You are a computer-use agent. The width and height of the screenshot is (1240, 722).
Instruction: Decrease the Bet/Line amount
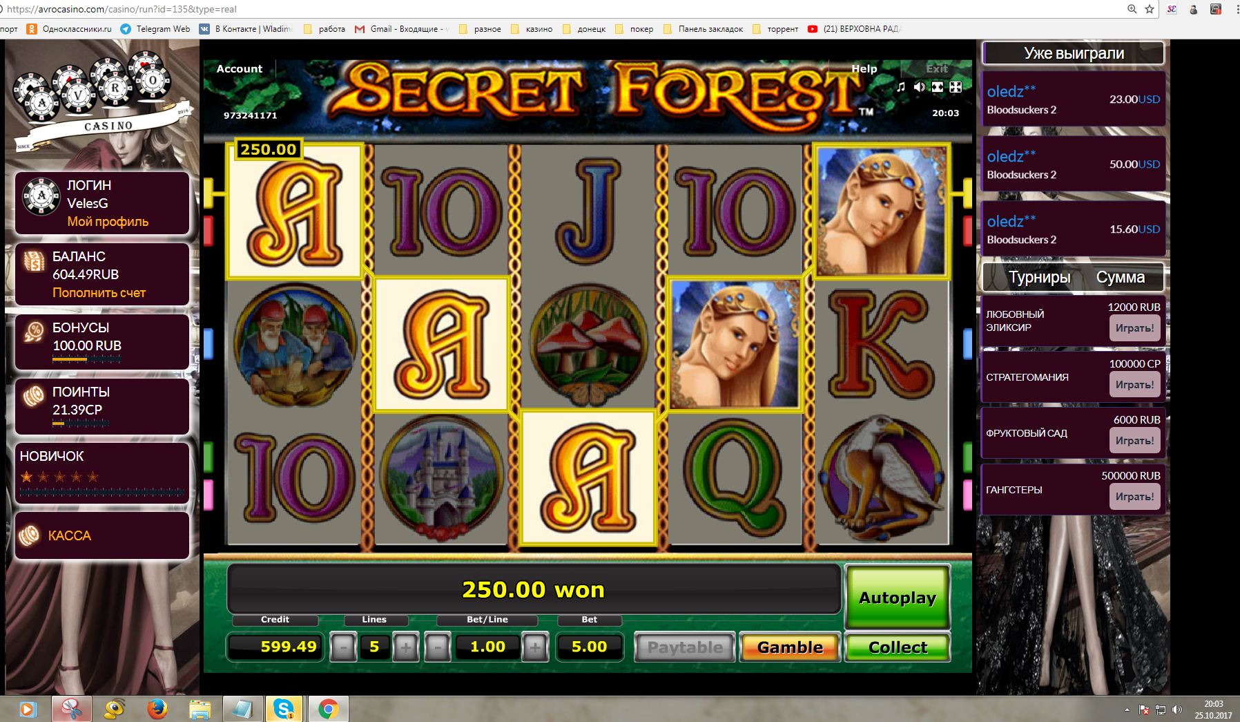point(438,647)
